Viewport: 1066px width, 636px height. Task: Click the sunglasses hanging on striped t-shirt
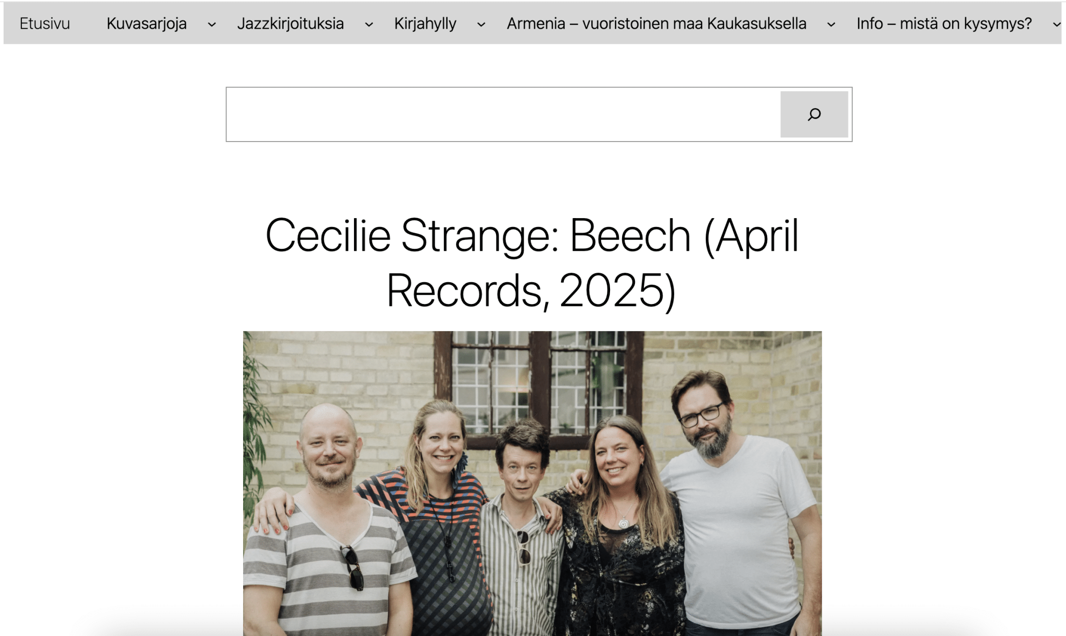tap(353, 567)
